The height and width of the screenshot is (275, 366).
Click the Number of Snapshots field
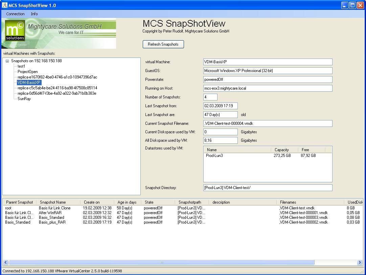[210, 97]
